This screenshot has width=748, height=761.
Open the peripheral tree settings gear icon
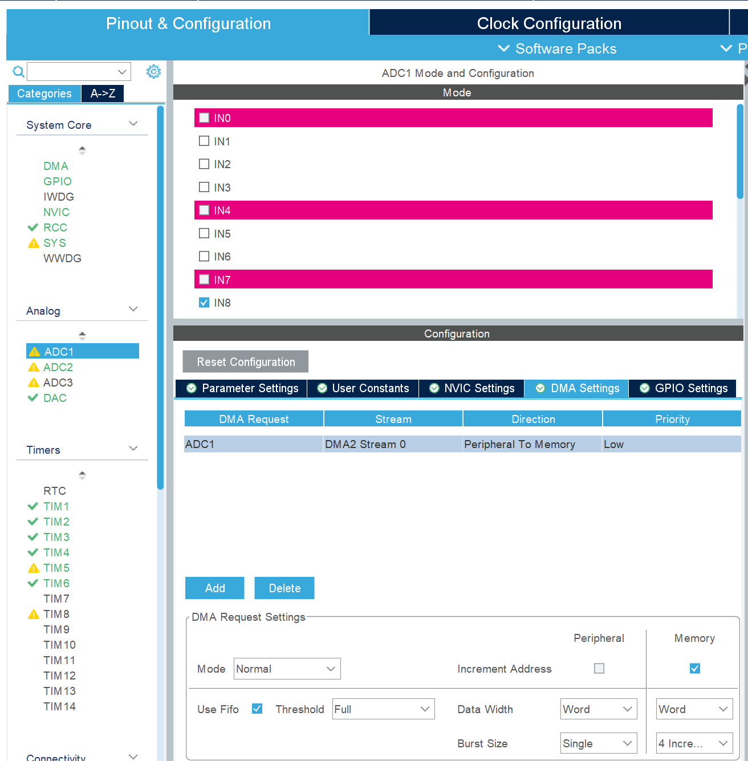pyautogui.click(x=153, y=71)
